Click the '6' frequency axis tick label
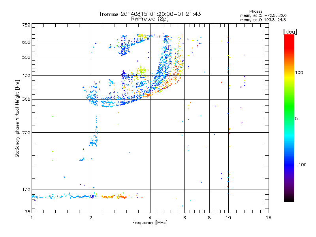316x237 pixels. pos(184,218)
